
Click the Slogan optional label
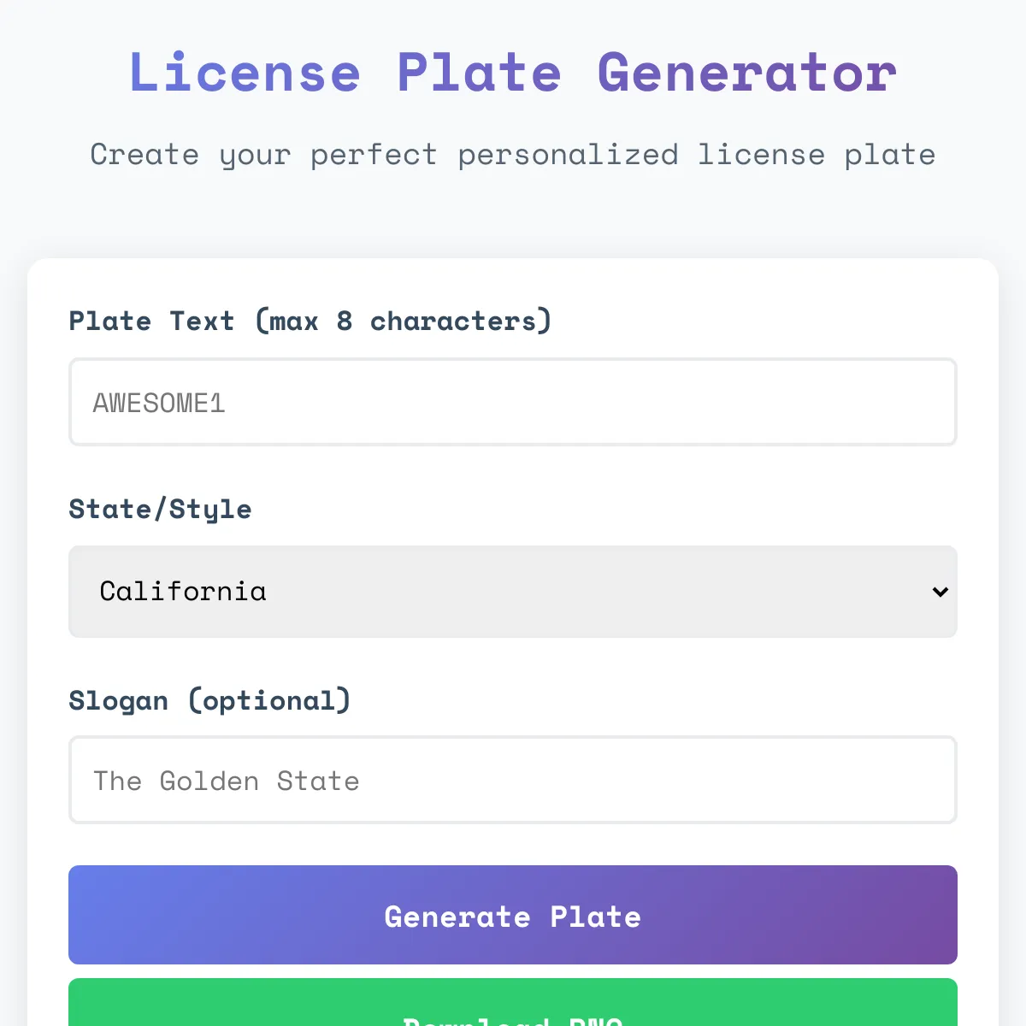(x=209, y=700)
